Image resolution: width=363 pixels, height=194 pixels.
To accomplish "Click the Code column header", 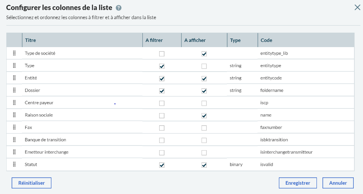I will [266, 40].
